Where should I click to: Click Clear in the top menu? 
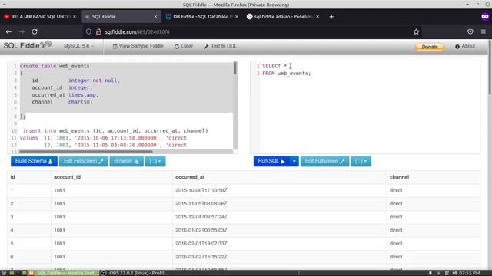pyautogui.click(x=184, y=46)
